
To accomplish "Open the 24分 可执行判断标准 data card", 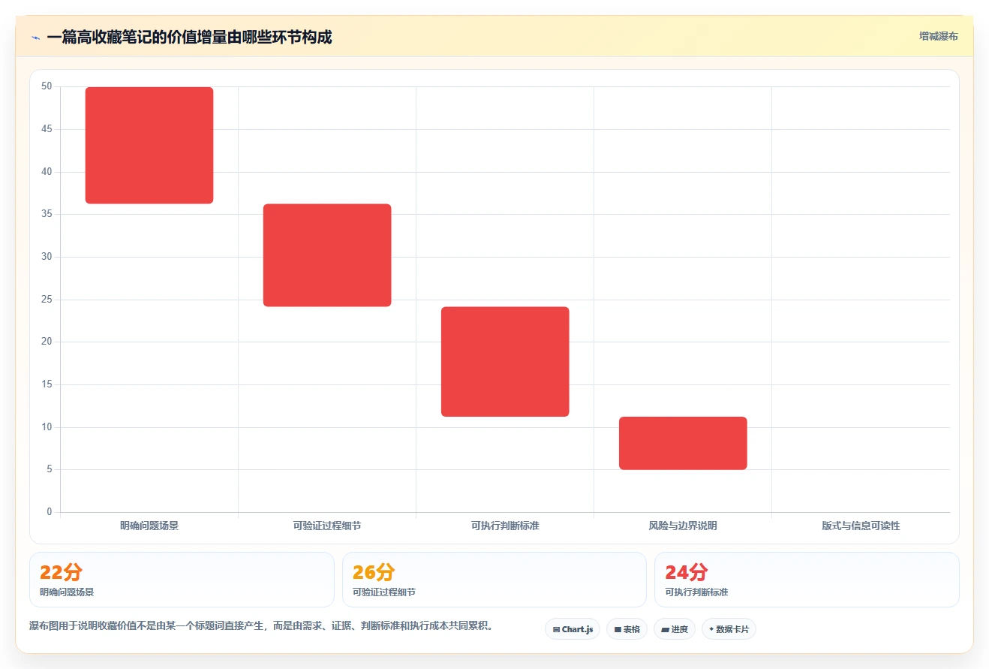I will click(807, 580).
